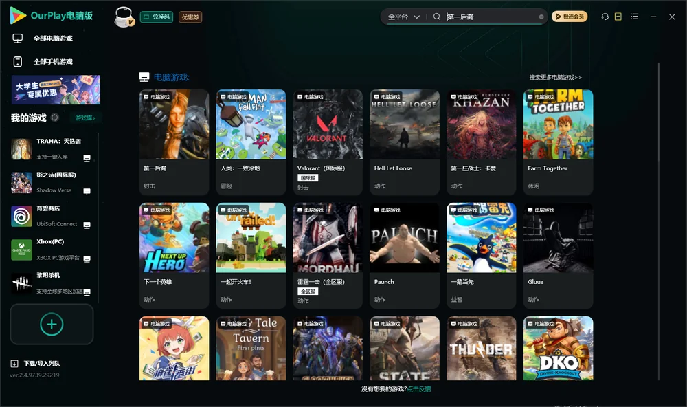Click 搜索更多电脑游戏 link
Image resolution: width=687 pixels, height=407 pixels.
pyautogui.click(x=556, y=77)
